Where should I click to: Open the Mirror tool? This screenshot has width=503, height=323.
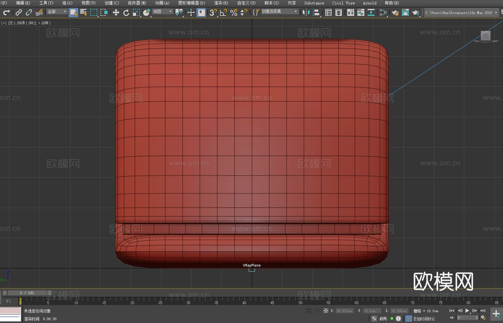point(306,12)
